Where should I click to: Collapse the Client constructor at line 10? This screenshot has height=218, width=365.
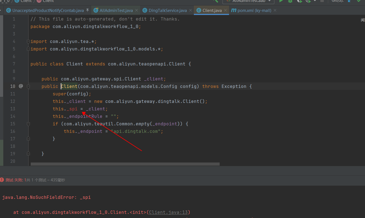[x=28, y=86]
